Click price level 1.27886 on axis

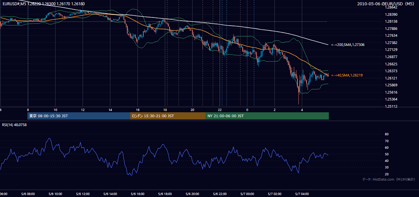(391, 29)
